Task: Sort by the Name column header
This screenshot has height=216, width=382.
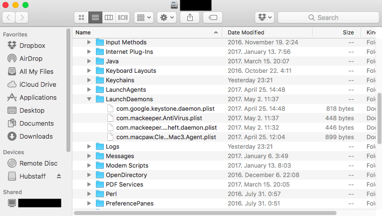Action: 147,32
